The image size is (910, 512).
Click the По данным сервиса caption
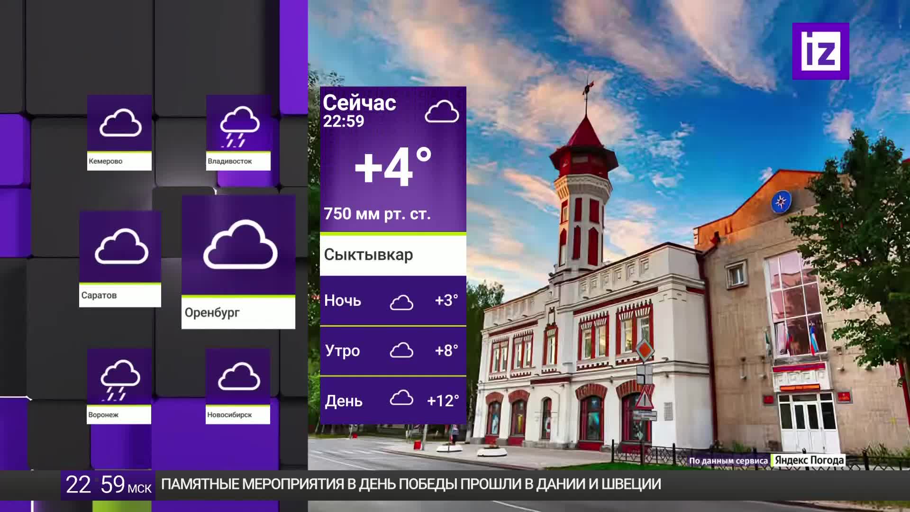728,461
